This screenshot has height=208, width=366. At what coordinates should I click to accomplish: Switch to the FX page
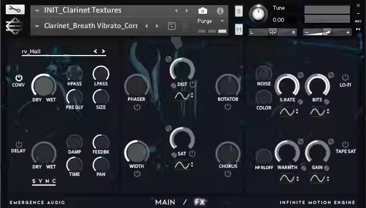click(200, 202)
